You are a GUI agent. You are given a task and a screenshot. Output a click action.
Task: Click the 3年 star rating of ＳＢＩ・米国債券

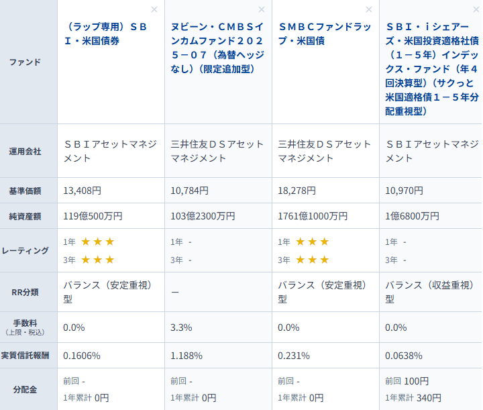(98, 260)
